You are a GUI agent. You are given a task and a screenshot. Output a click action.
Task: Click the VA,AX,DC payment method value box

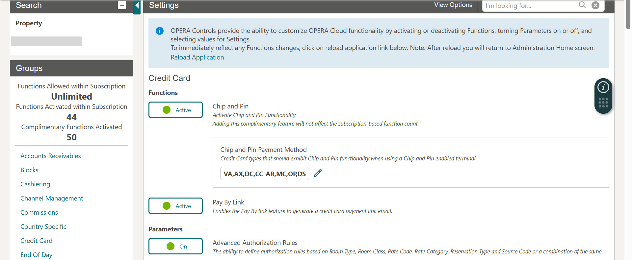264,174
